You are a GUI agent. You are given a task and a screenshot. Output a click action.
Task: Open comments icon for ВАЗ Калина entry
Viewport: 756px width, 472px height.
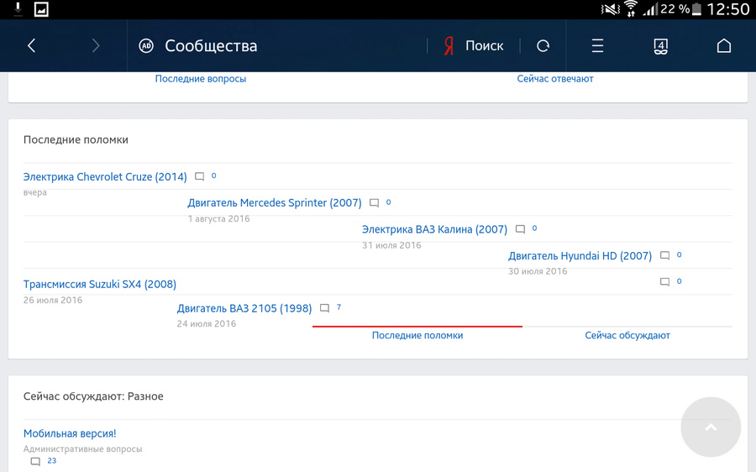(520, 229)
